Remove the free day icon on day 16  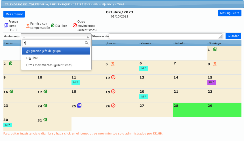click(11, 91)
